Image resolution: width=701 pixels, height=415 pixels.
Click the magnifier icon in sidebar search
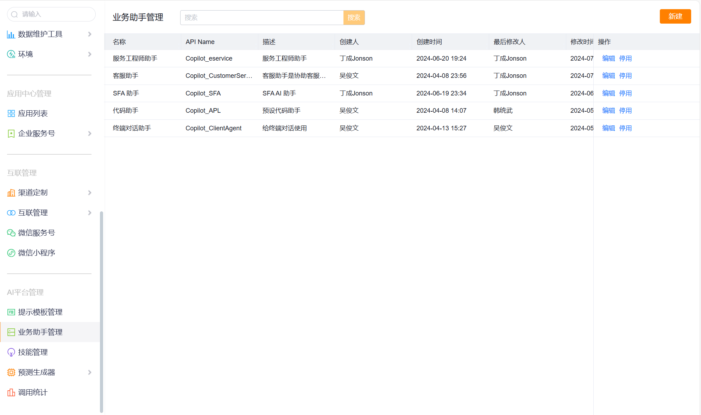tap(14, 14)
